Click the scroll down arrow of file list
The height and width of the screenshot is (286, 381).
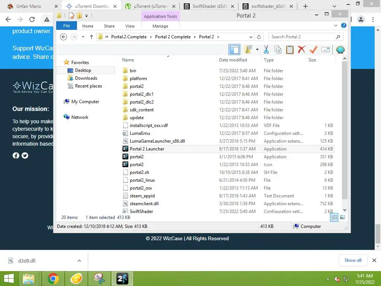344,210
